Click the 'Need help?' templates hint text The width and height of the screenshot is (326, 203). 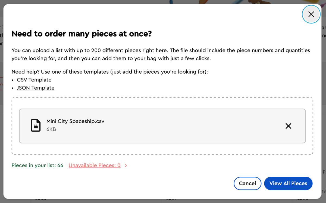pyautogui.click(x=109, y=72)
